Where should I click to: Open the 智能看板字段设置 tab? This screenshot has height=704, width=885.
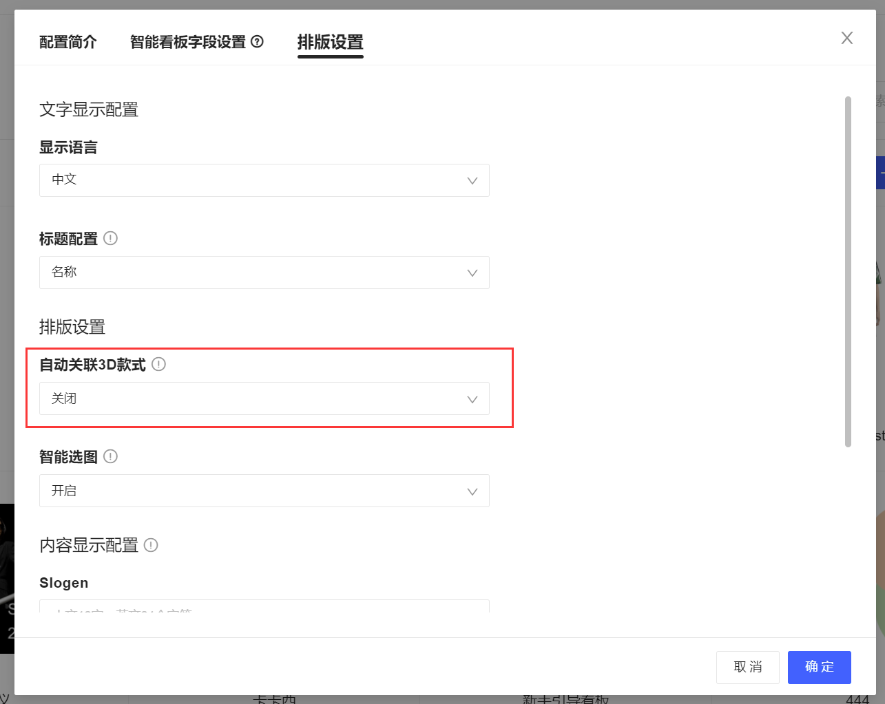click(187, 42)
